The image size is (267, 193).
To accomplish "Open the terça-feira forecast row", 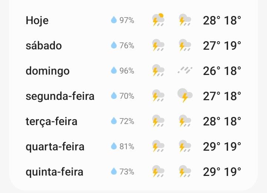I will (133, 121).
